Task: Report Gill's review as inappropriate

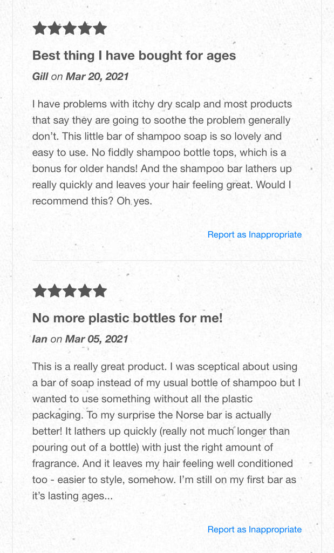Action: [254, 234]
